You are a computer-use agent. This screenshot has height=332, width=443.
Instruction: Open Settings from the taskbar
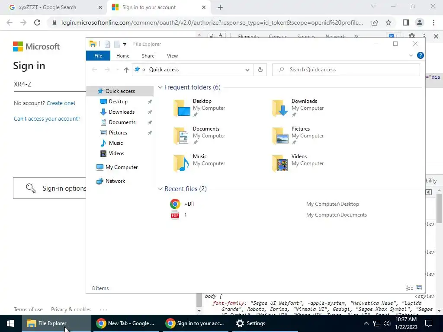265,323
